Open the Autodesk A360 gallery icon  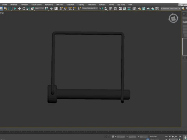157,9
